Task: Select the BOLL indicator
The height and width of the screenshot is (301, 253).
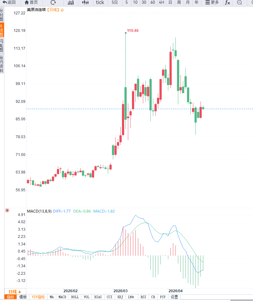Action: (75, 297)
